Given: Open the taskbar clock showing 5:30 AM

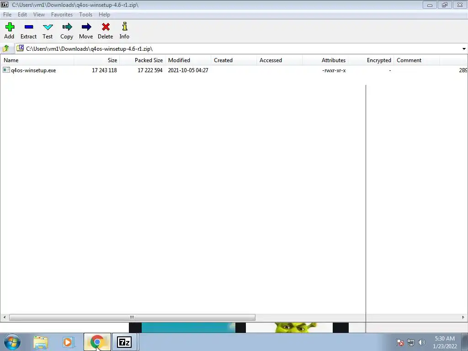Looking at the screenshot, I should [445, 342].
